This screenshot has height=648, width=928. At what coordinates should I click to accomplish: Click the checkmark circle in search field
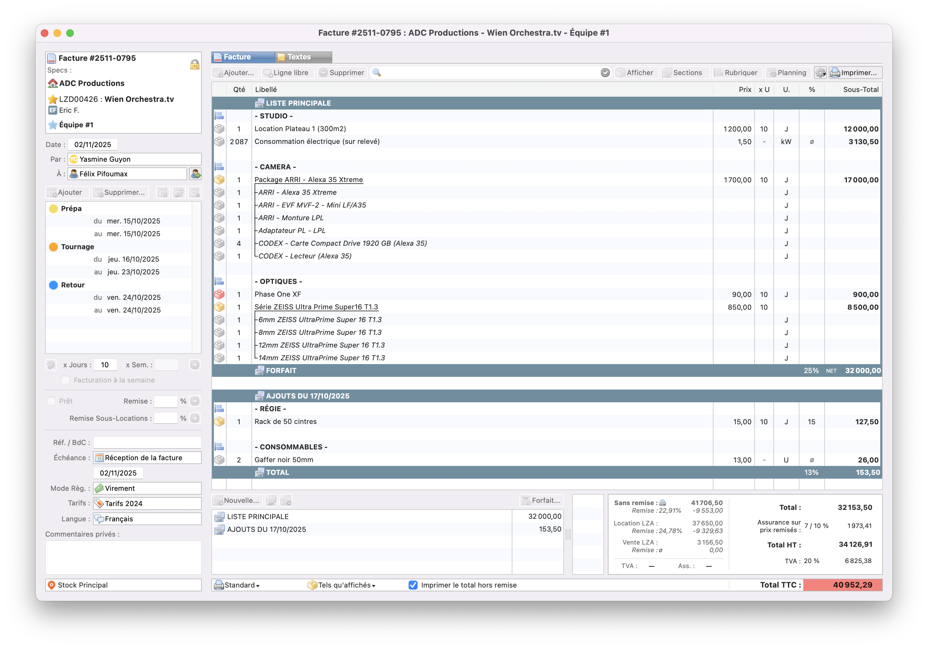(x=605, y=73)
